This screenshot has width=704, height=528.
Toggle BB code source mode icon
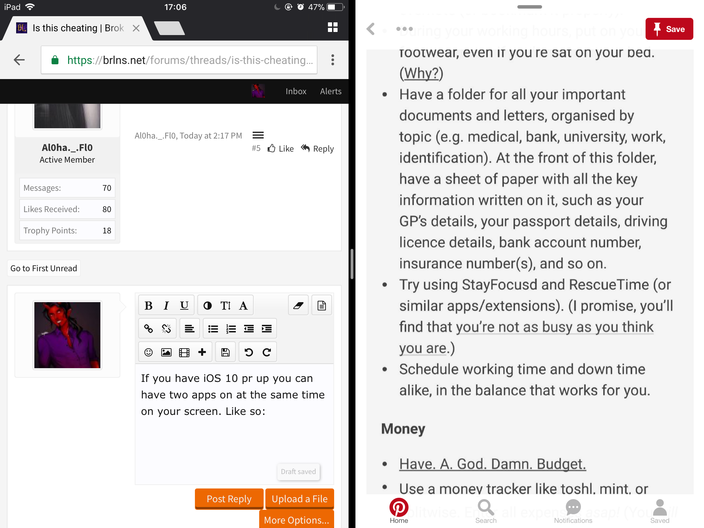[322, 305]
